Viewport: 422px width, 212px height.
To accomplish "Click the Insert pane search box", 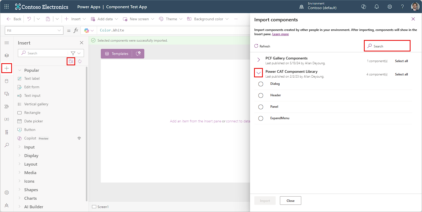I will pos(43,53).
